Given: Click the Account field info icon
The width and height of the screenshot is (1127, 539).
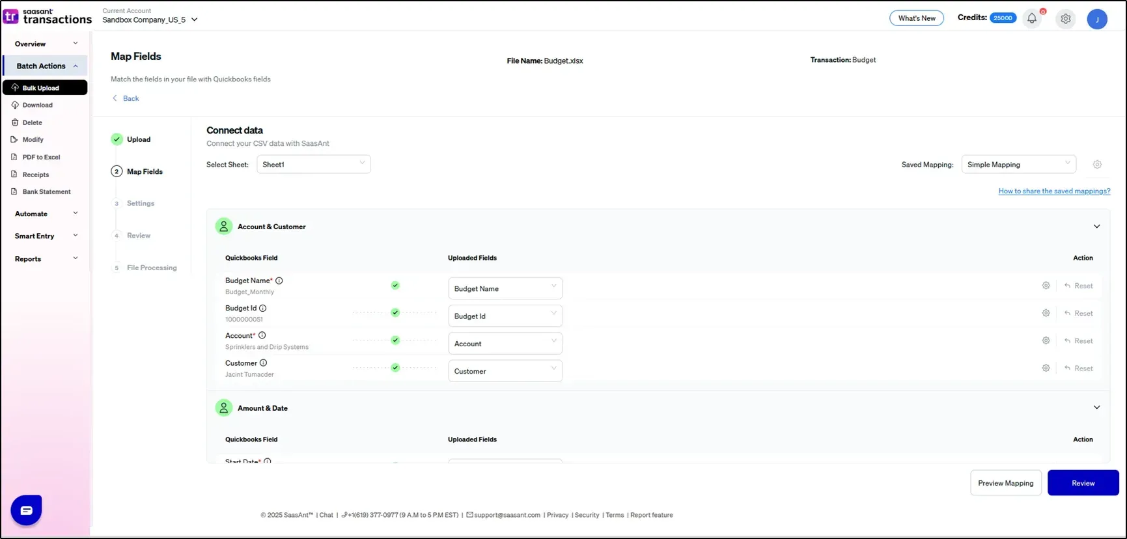Looking at the screenshot, I should pyautogui.click(x=262, y=335).
